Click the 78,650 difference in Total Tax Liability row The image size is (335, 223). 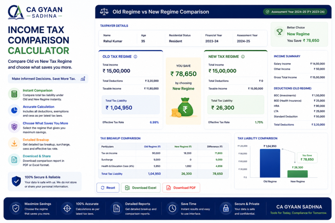pyautogui.click(x=218, y=174)
